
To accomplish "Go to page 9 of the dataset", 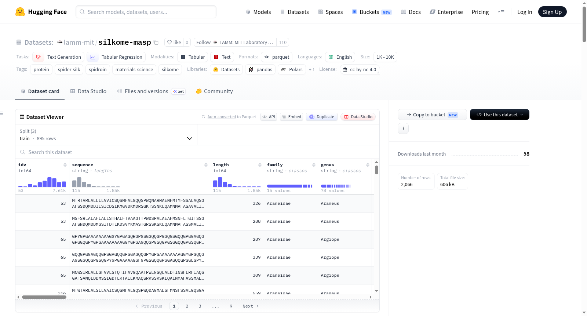I will 231,306.
